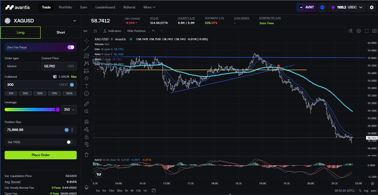
Task: Open chart quick search
Action: click(351, 31)
